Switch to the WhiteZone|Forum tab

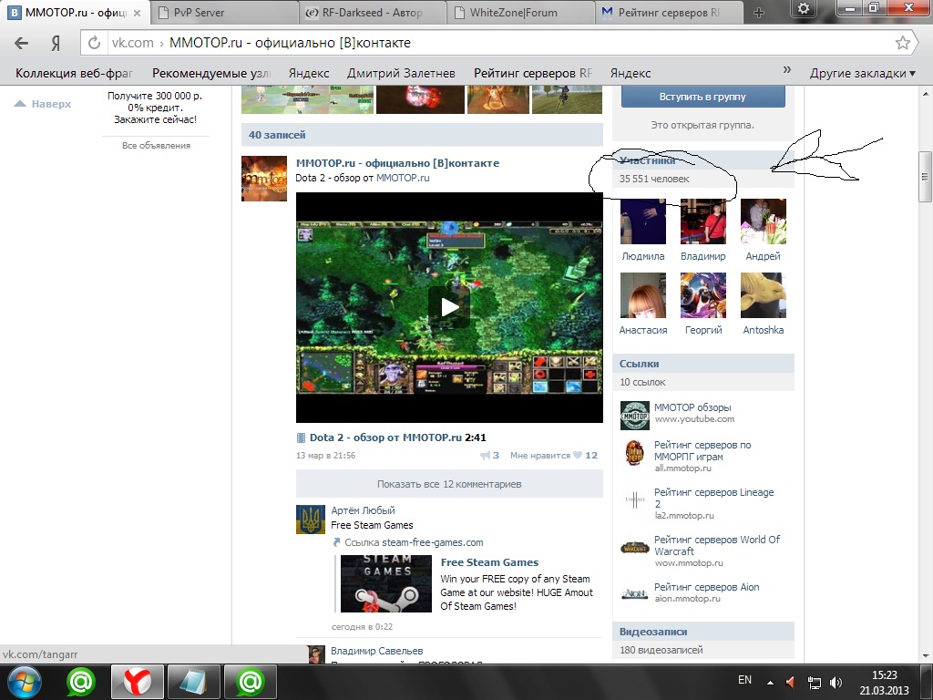click(x=520, y=13)
